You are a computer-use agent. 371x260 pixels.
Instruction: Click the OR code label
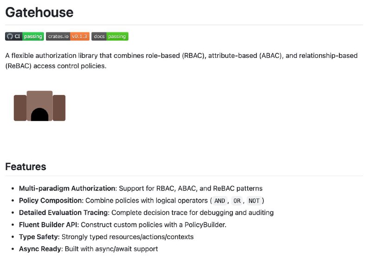coord(237,201)
